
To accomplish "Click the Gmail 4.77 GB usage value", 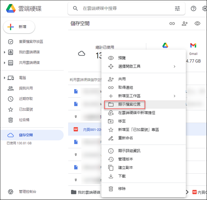I will [x=193, y=61].
